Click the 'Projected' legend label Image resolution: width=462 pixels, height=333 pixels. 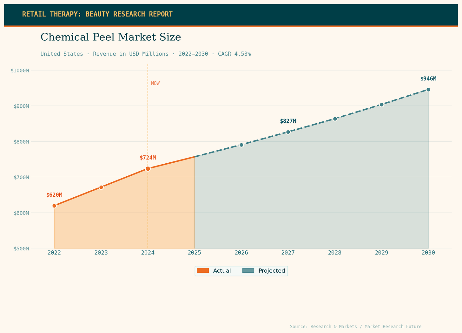pyautogui.click(x=272, y=271)
